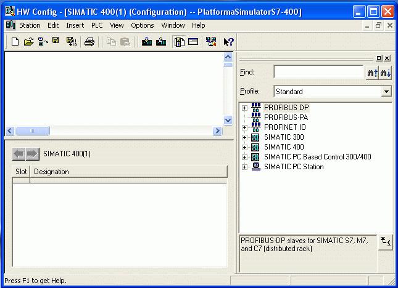Open the PLC menu
This screenshot has height=288, width=398.
click(x=97, y=25)
